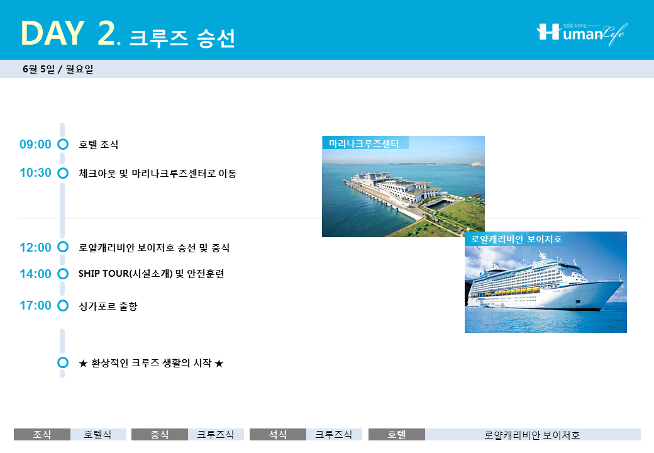Click 로얄캐리비안 보이저호 승선 및 중식 entry
654x453 pixels.
pyautogui.click(x=154, y=248)
